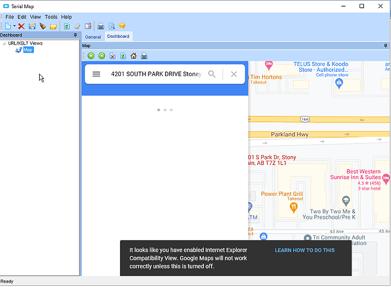
Task: Click the 16A highway shield
Action: point(305,119)
